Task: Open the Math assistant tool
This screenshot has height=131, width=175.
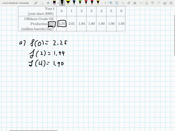Action: pyautogui.click(x=135, y=3)
